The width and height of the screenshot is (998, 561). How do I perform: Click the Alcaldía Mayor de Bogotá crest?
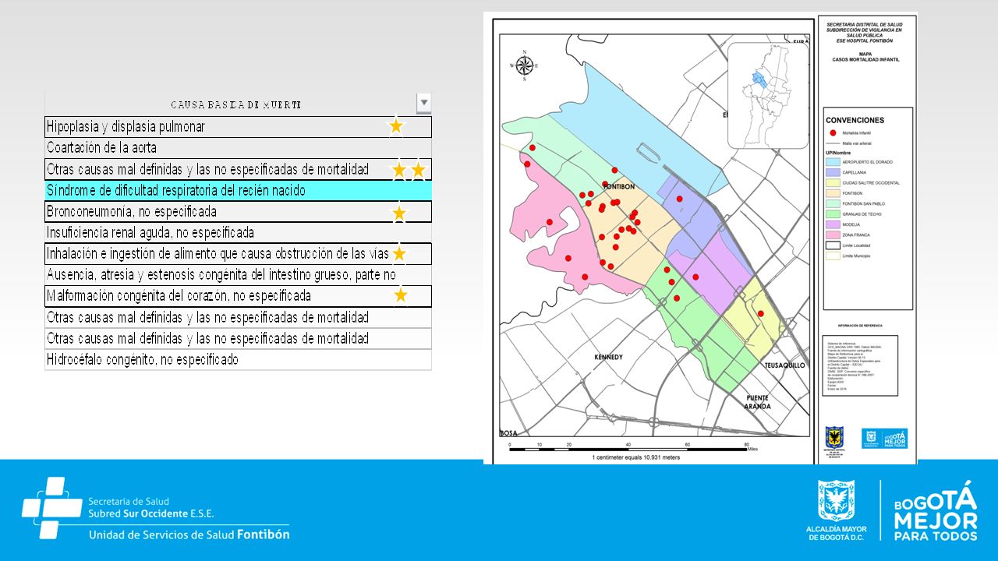point(837,500)
